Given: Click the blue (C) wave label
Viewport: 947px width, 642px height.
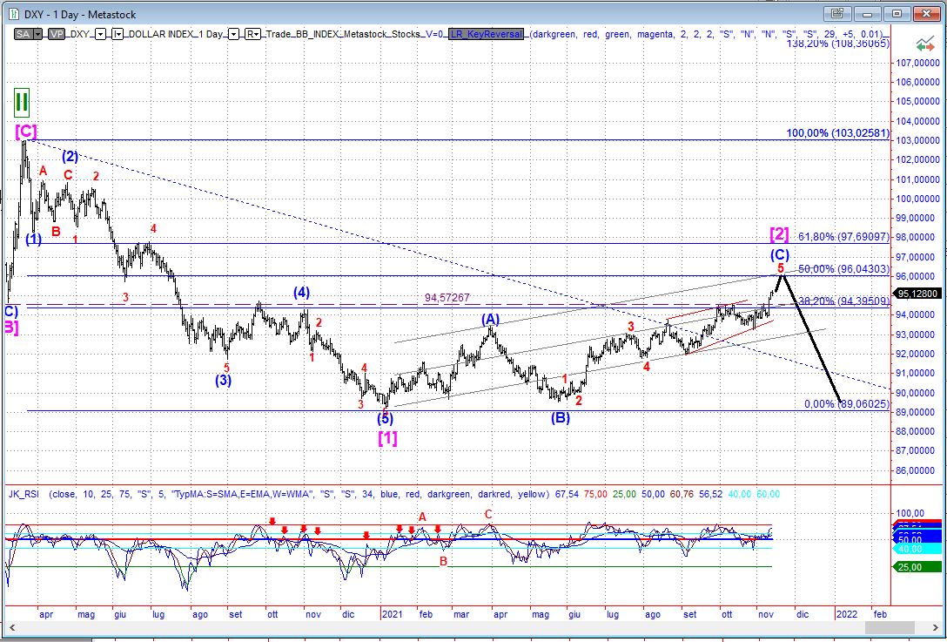Looking at the screenshot, I should pyautogui.click(x=780, y=254).
